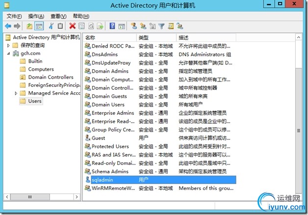This screenshot has width=308, height=215.
Task: Click the list scroll up arrow
Action: (x=299, y=37)
